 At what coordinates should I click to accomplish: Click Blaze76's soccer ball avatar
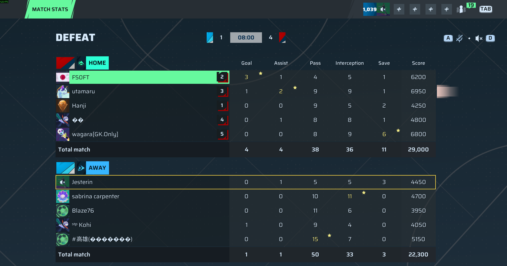[63, 211]
